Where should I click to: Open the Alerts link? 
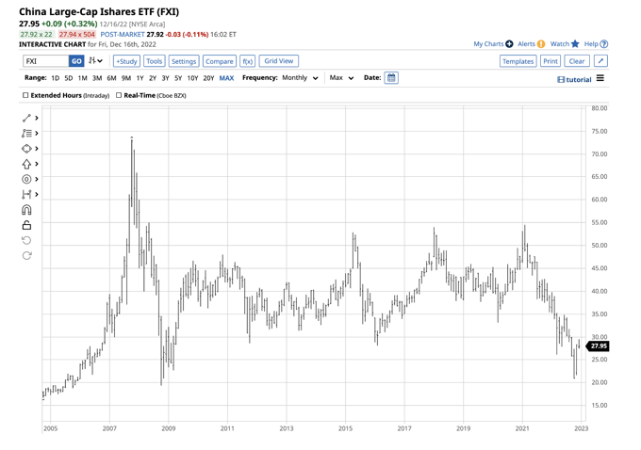[526, 43]
